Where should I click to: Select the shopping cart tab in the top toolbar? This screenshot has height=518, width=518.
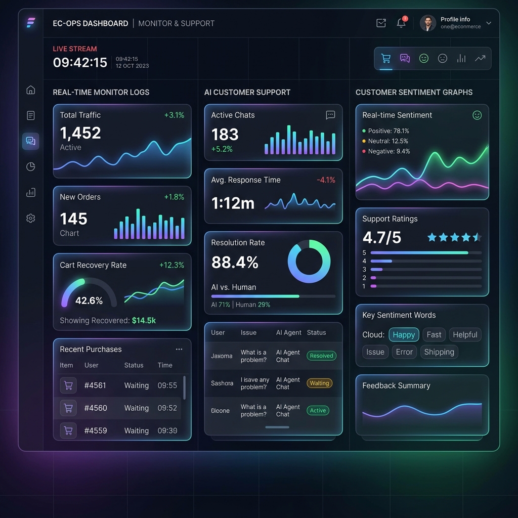point(385,59)
